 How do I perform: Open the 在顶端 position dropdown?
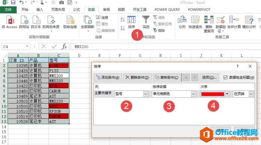pyautogui.click(x=251, y=94)
